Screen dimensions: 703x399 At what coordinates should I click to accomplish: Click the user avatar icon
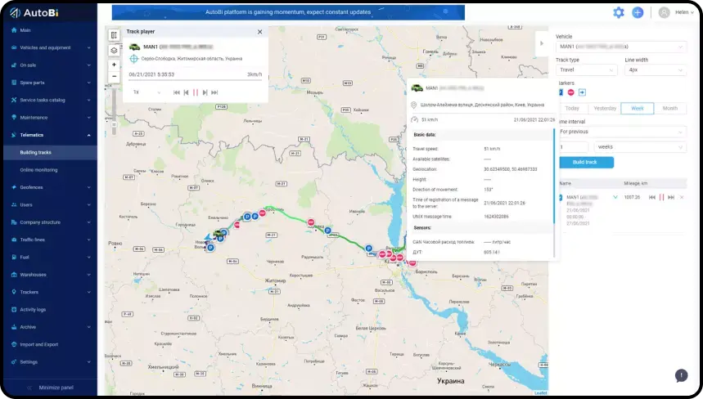[664, 12]
